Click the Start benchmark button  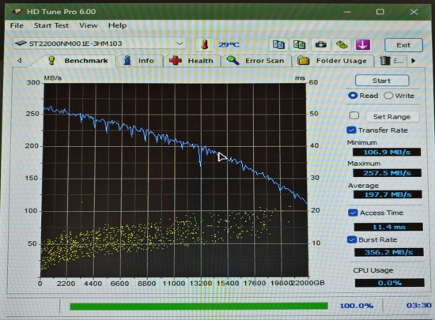click(382, 81)
